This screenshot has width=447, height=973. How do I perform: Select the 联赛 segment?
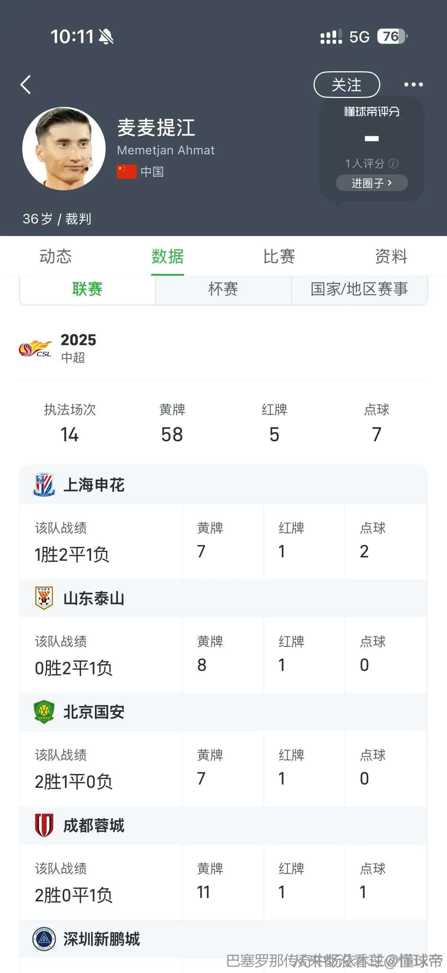coord(87,289)
